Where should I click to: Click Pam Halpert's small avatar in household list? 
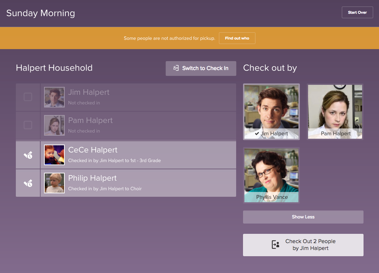point(54,125)
